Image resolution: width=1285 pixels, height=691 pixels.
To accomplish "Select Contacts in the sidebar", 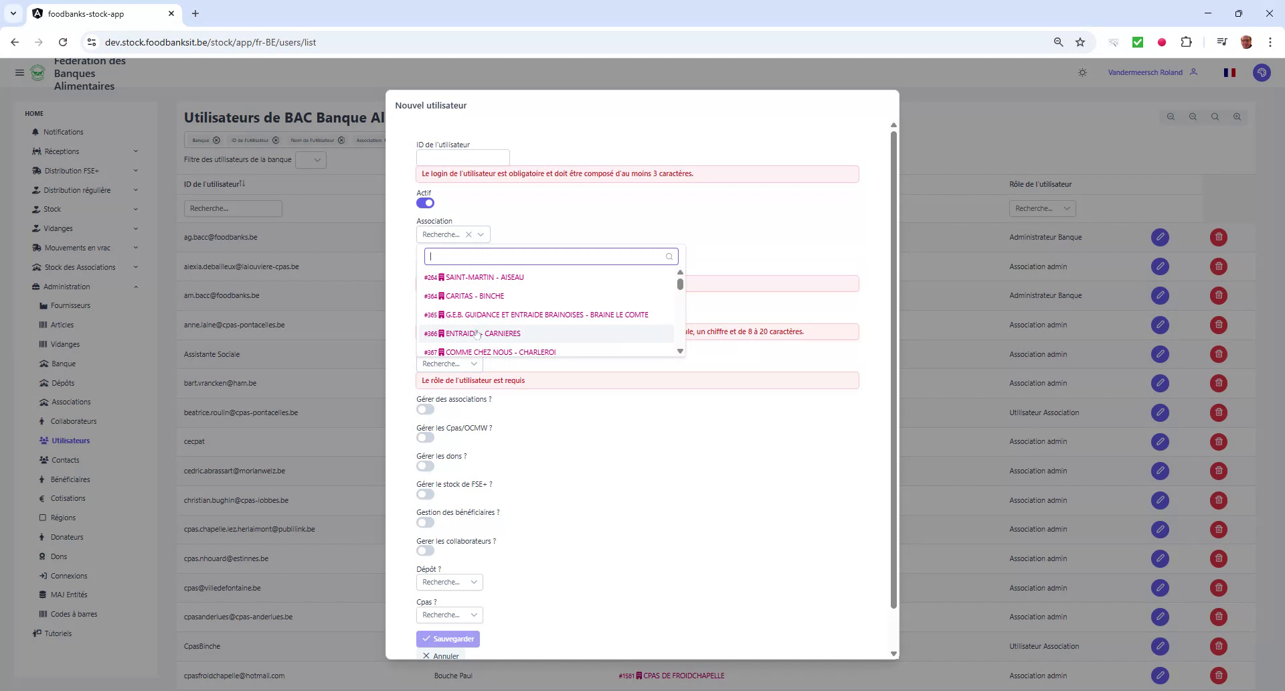I will pos(65,460).
